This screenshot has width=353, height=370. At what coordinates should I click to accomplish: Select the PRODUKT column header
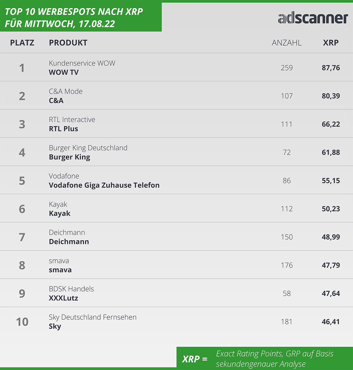(68, 43)
